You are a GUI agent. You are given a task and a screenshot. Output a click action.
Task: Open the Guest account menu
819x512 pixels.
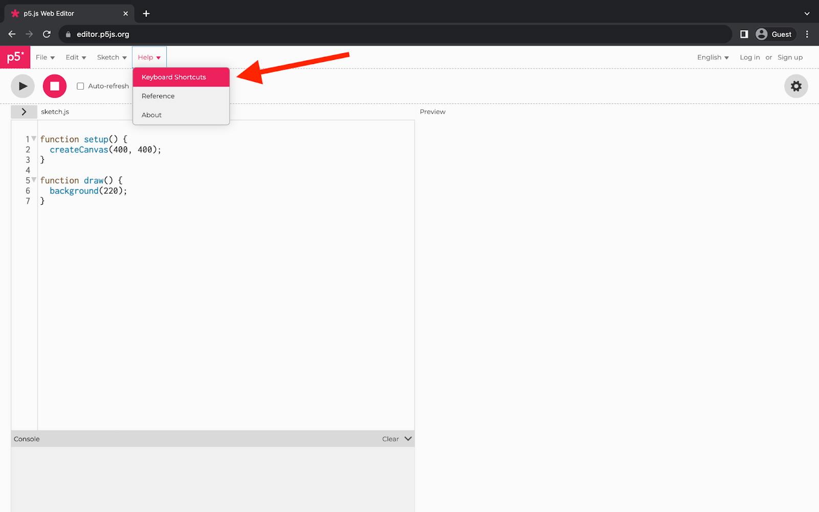775,34
